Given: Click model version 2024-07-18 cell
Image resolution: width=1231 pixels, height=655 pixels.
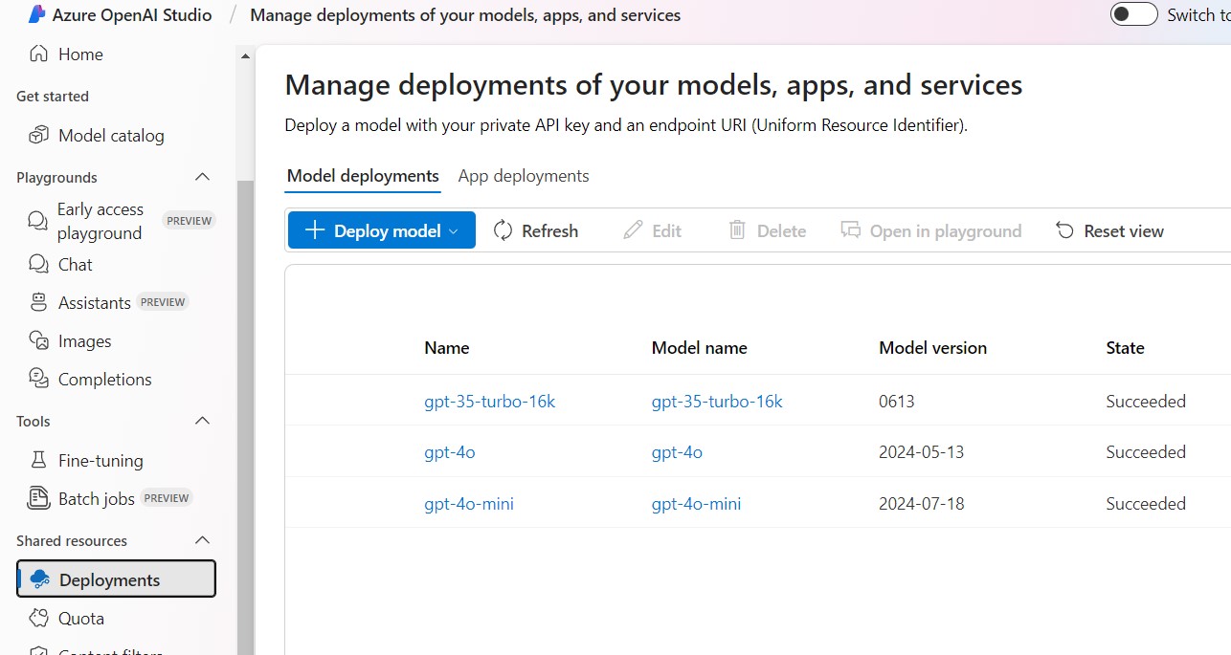Looking at the screenshot, I should 922,503.
